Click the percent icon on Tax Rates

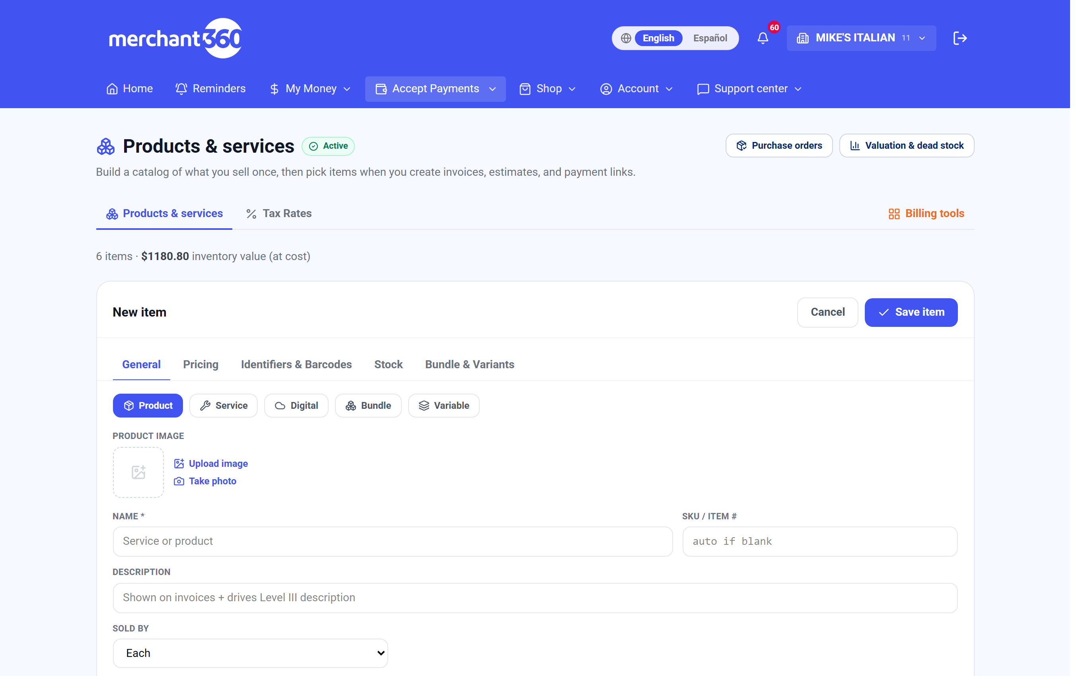click(x=251, y=214)
